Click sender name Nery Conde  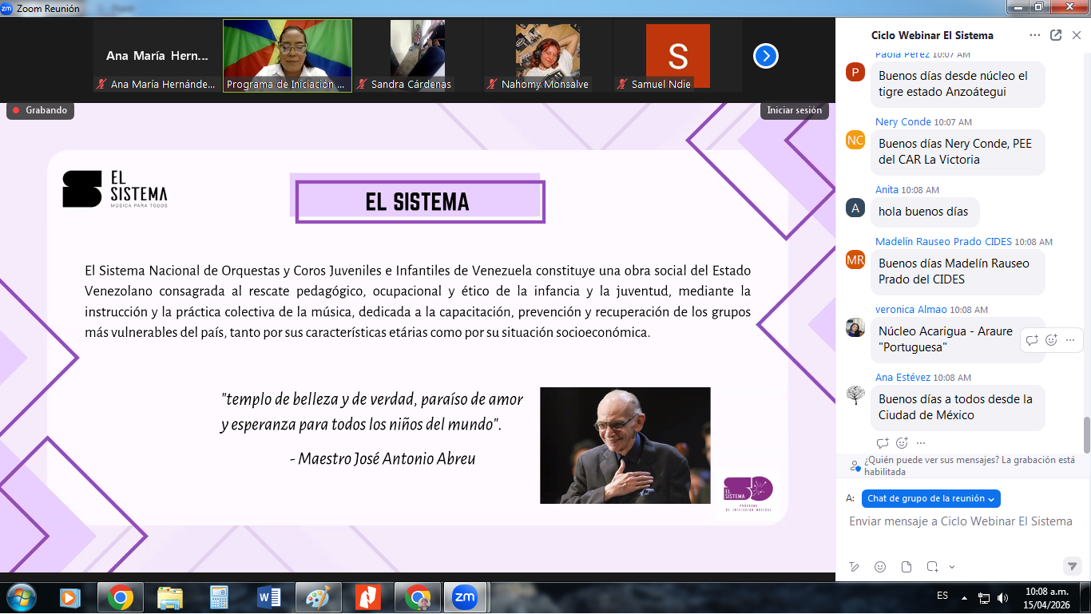pyautogui.click(x=903, y=121)
